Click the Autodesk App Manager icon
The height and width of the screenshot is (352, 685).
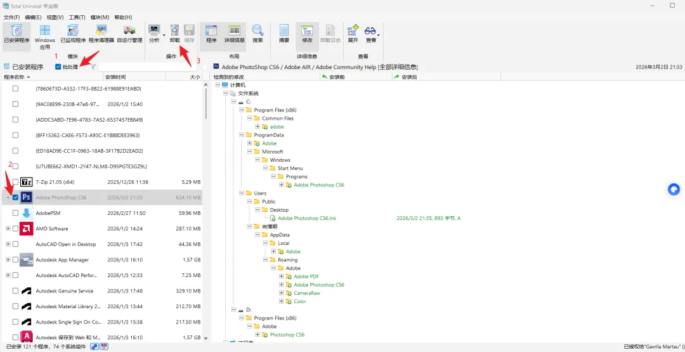tap(27, 260)
